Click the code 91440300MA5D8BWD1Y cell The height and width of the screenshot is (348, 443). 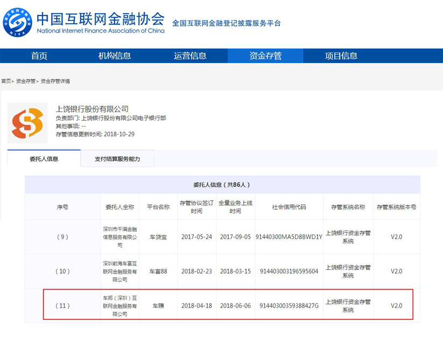point(289,237)
